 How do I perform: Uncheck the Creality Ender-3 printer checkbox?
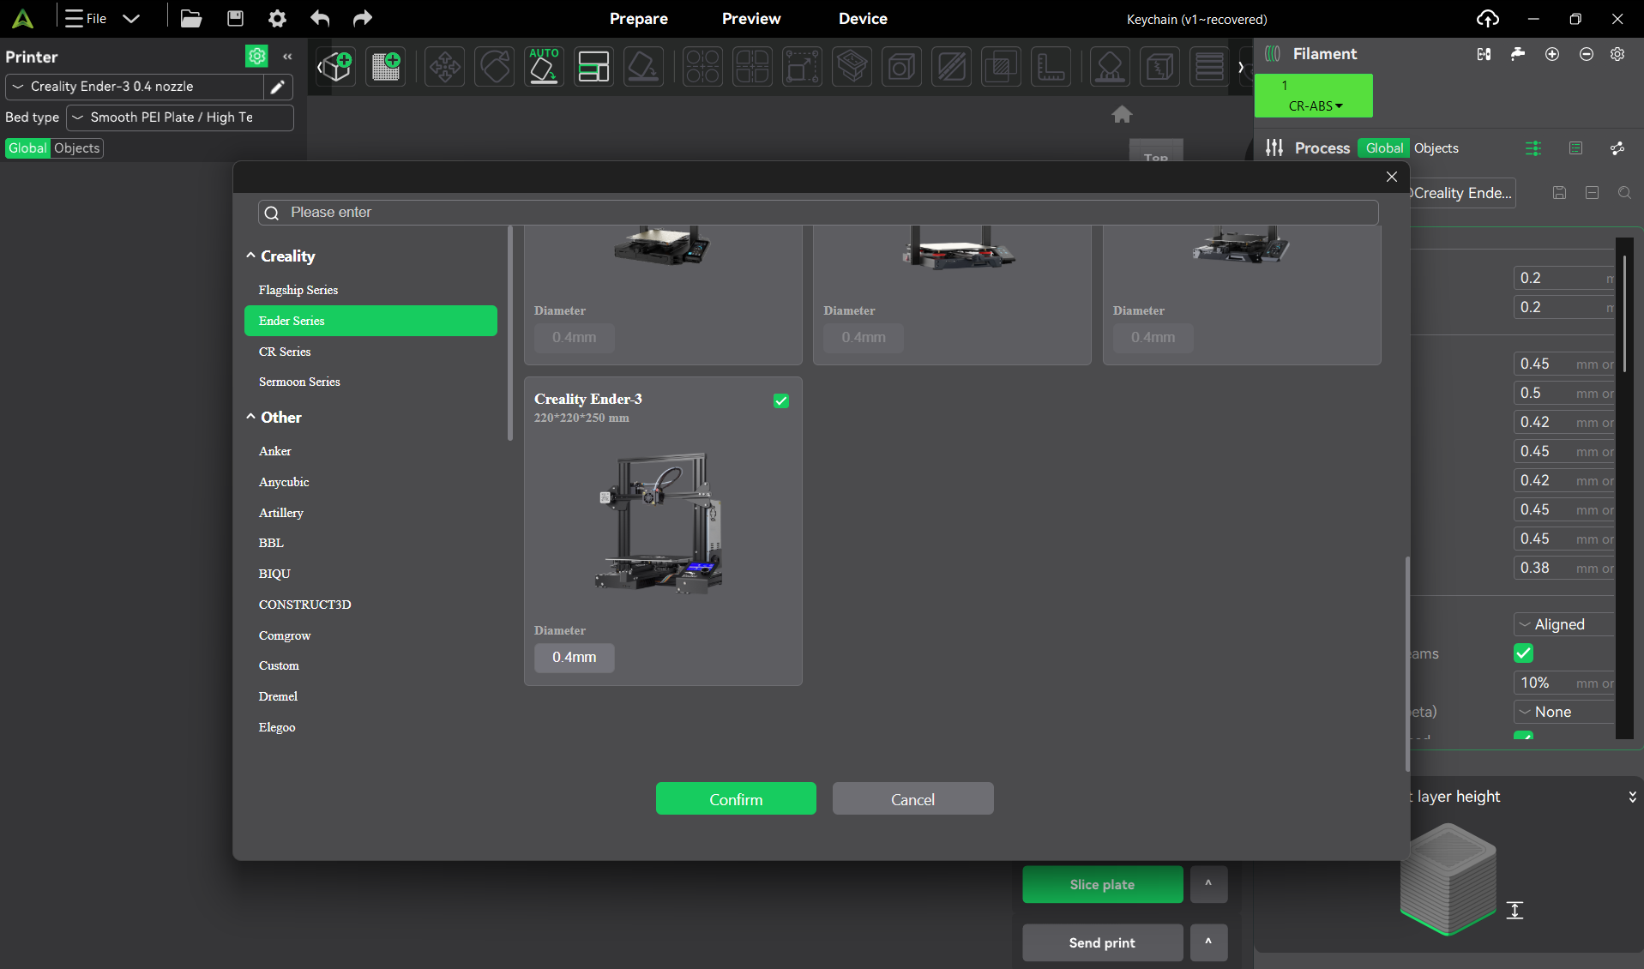coord(781,400)
